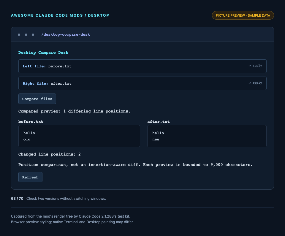Click 'Check two versions without switching windows' caption
The image size is (285, 236).
pyautogui.click(x=66, y=199)
